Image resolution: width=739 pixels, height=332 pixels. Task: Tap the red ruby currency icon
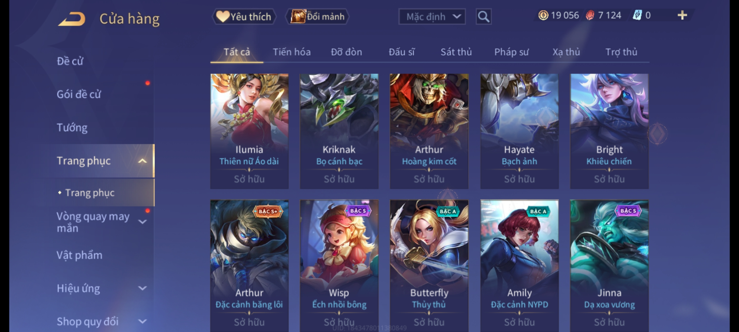point(590,15)
